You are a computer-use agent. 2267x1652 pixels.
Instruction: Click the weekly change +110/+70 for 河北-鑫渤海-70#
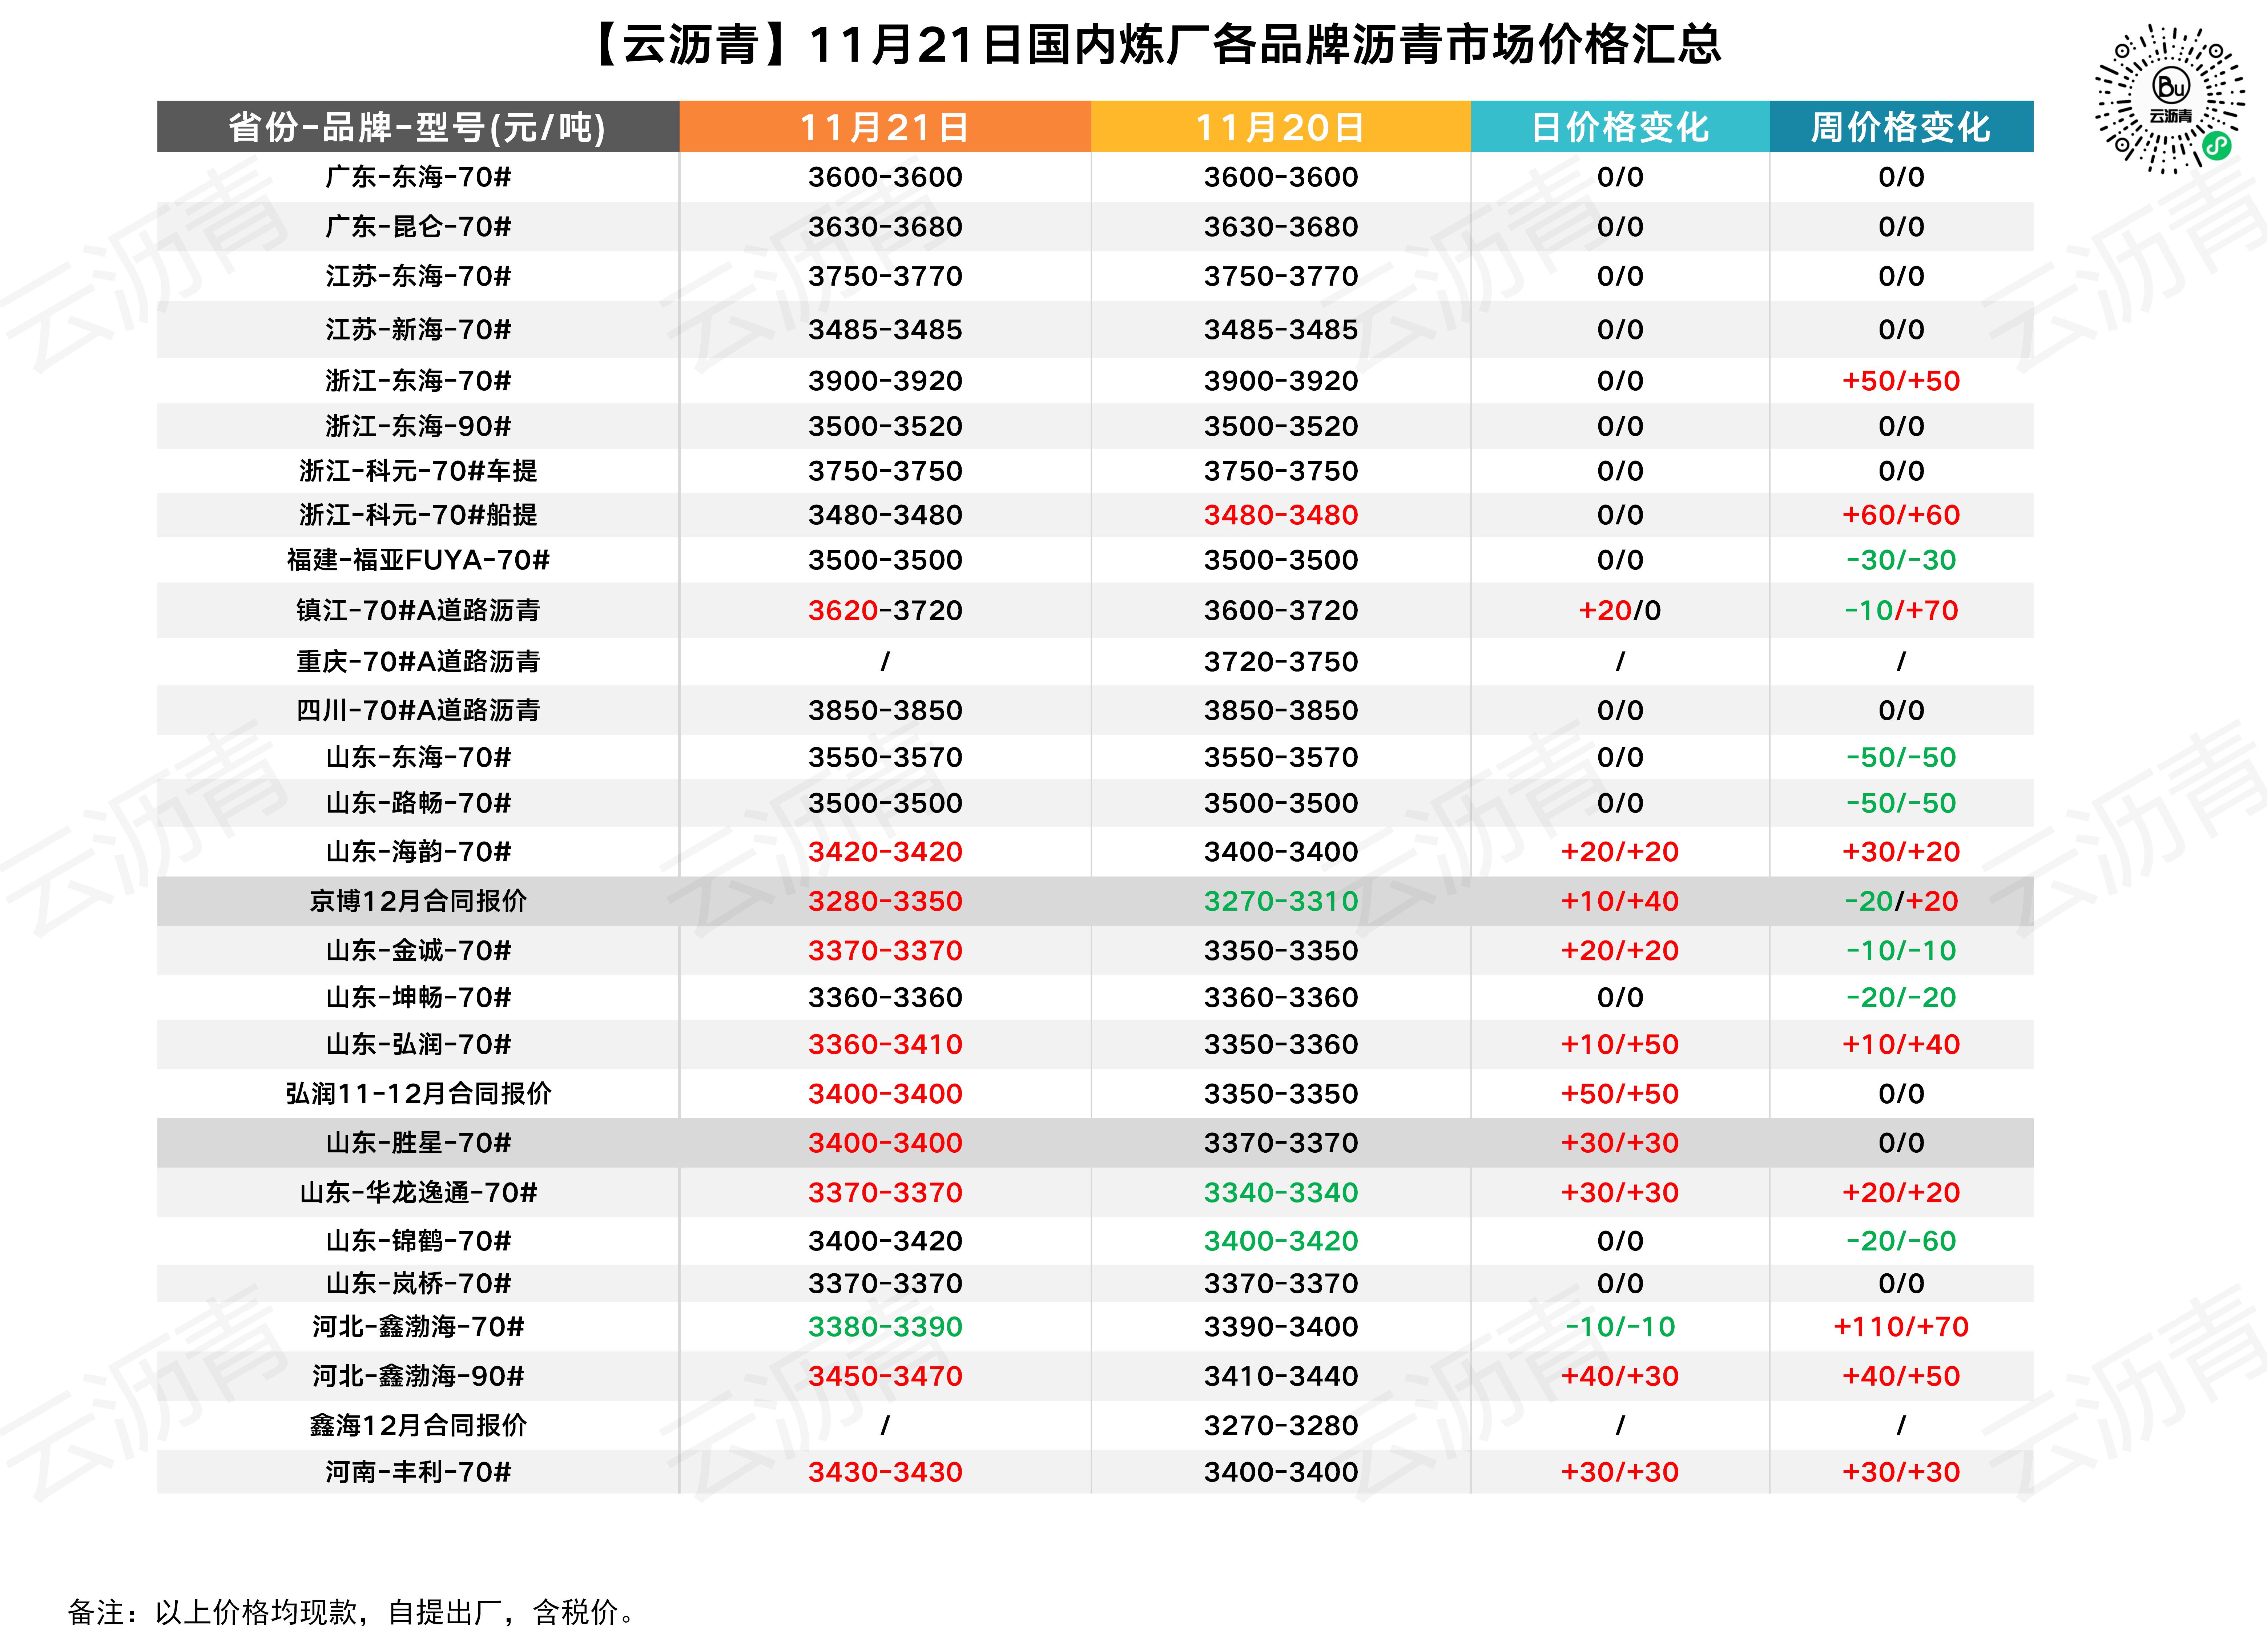[x=1901, y=1327]
